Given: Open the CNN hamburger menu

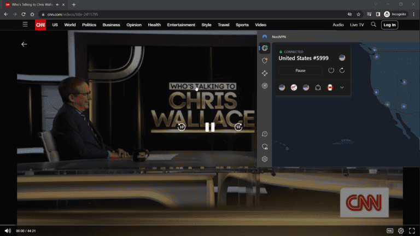Looking at the screenshot, I should pos(25,25).
